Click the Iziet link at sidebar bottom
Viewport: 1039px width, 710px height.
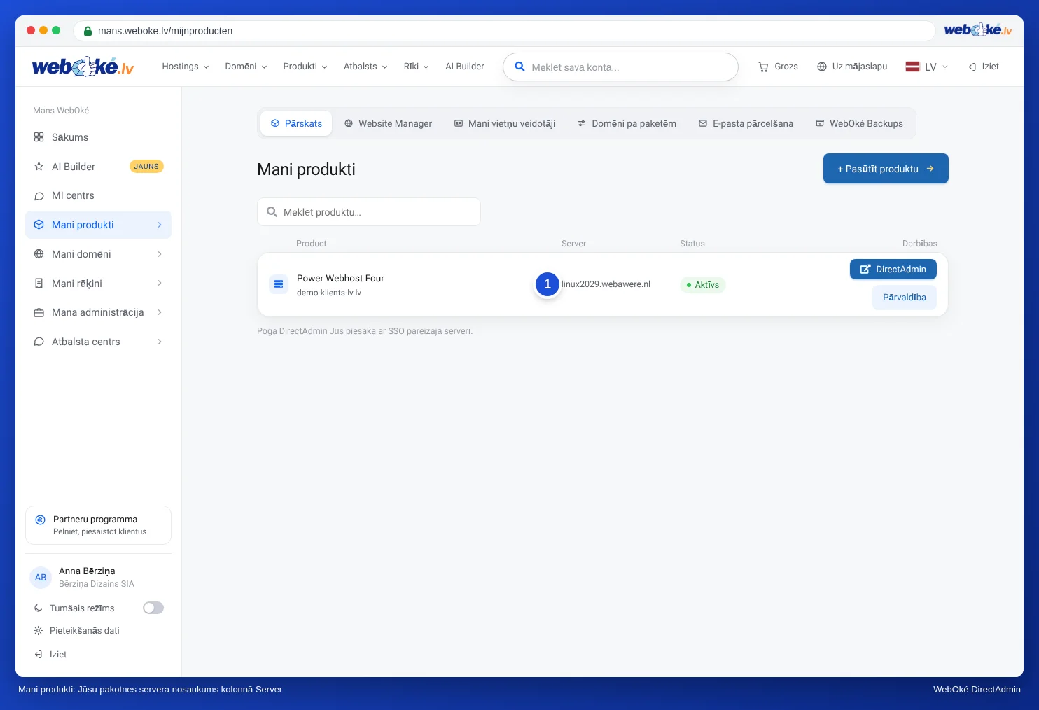tap(58, 655)
